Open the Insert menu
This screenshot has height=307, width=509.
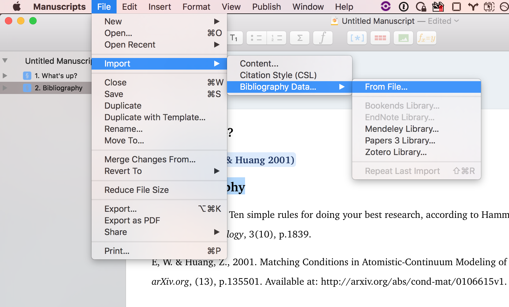coord(160,7)
